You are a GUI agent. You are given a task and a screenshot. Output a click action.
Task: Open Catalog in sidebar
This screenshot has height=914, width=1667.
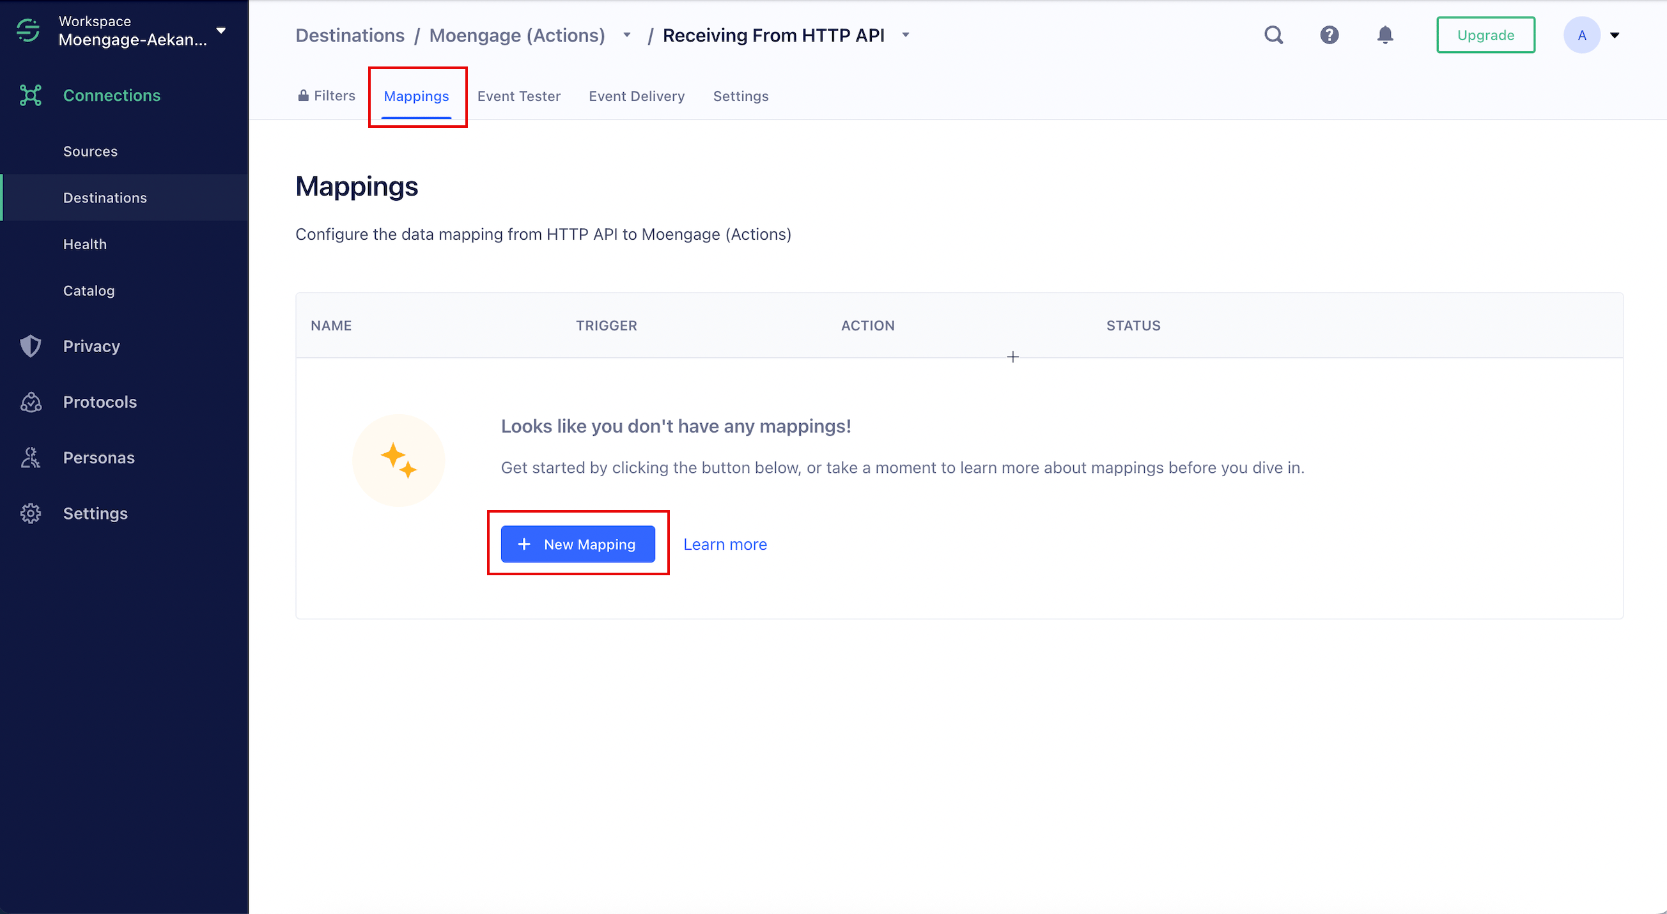[89, 291]
